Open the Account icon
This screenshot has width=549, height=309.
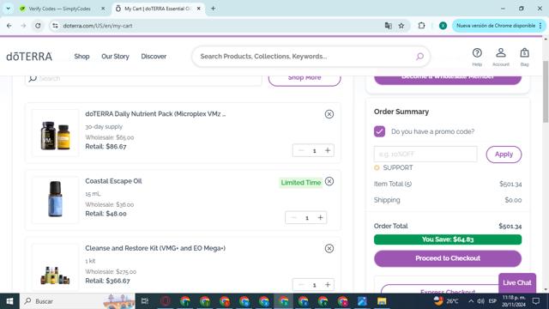[x=501, y=57]
